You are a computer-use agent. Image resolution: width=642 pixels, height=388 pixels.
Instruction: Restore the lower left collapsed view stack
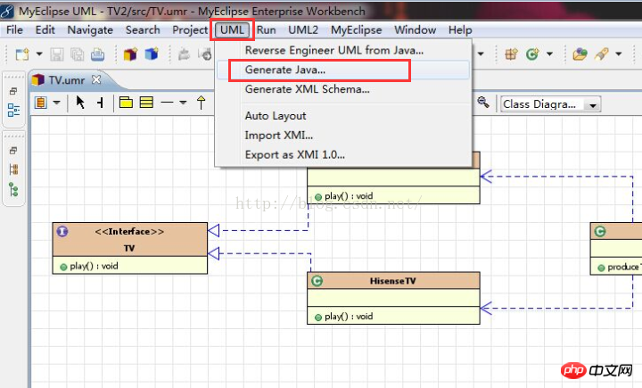(x=13, y=151)
